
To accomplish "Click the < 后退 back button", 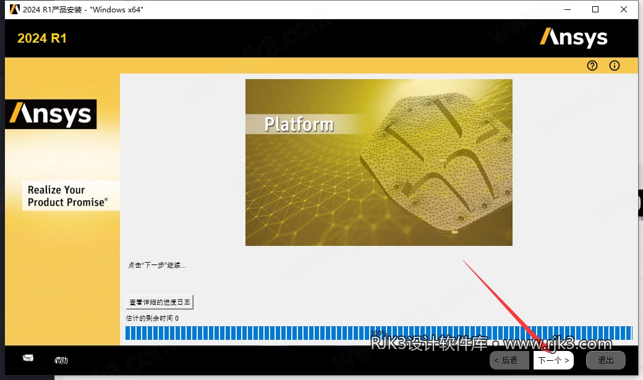I will point(509,360).
